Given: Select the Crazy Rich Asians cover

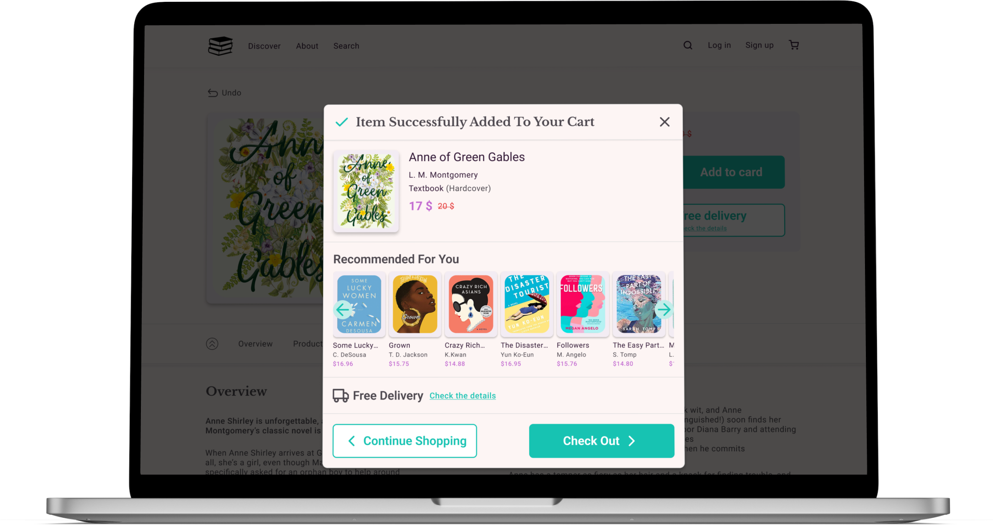Looking at the screenshot, I should coord(471,304).
